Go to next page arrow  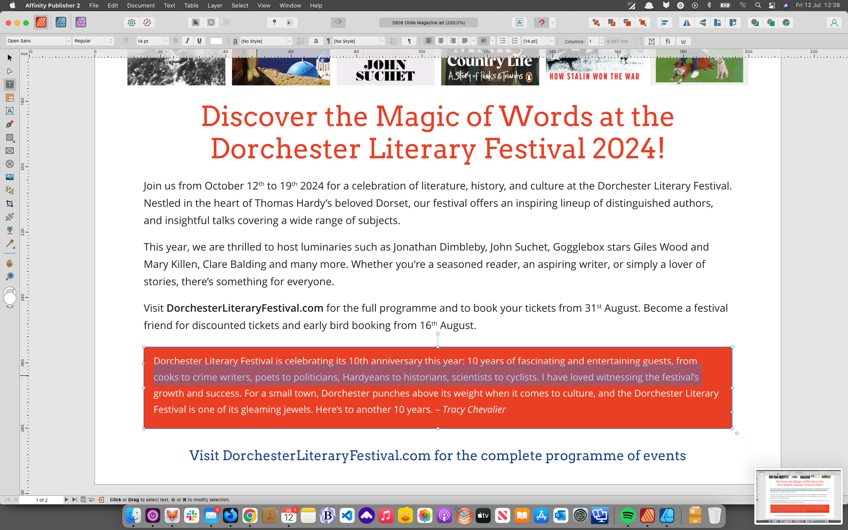click(x=66, y=500)
